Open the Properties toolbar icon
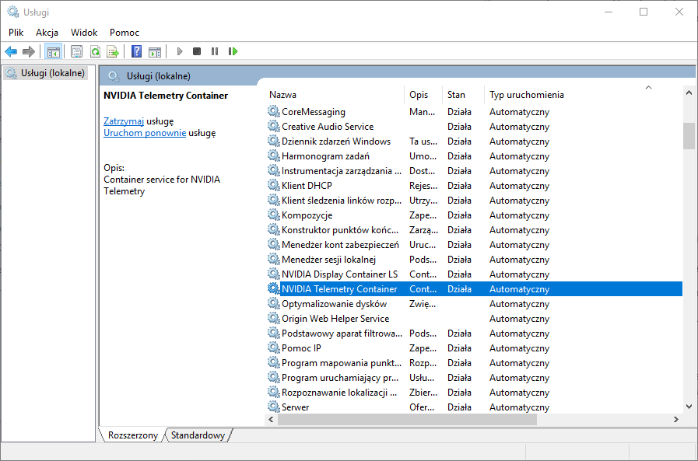Screen dimensions: 698x461 coord(76,51)
